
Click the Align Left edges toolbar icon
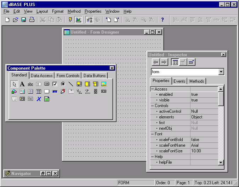click(x=176, y=20)
